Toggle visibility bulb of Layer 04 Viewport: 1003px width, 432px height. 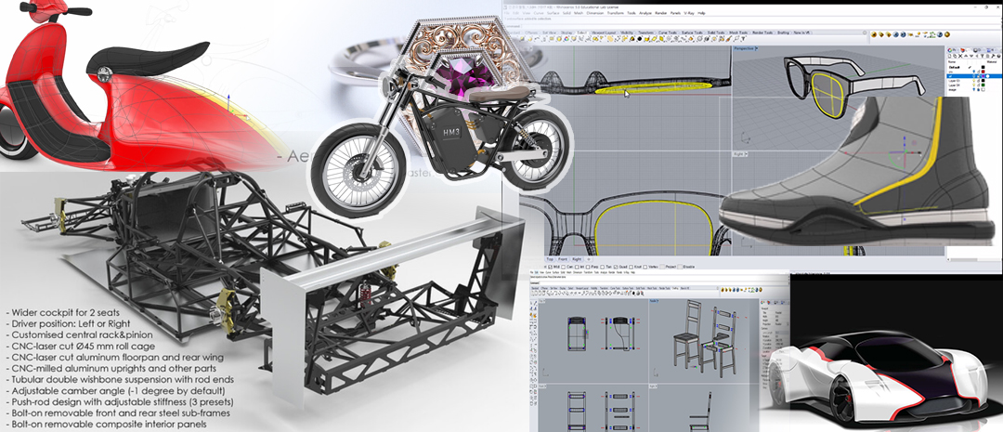pos(973,85)
